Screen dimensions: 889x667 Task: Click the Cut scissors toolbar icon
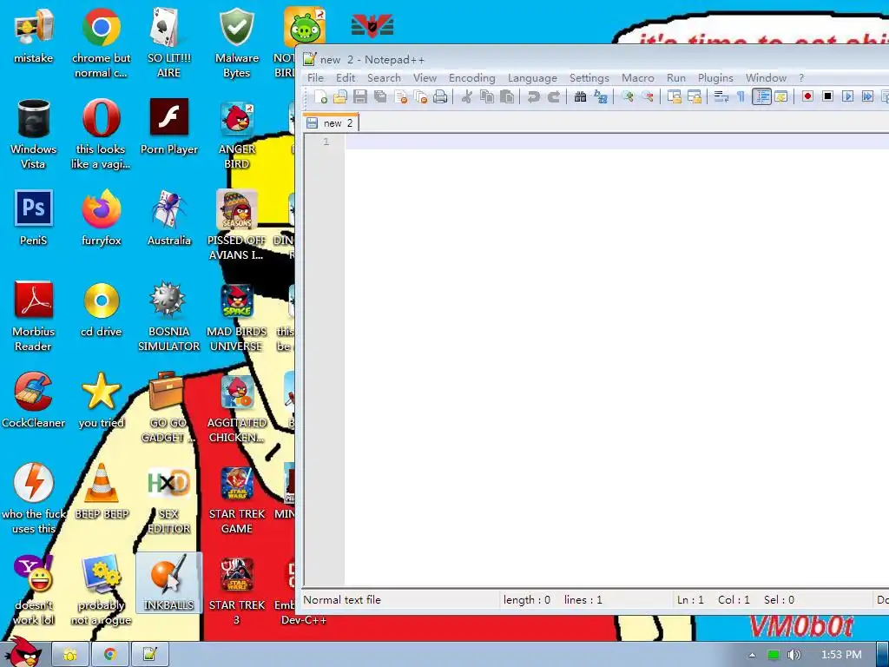[466, 97]
